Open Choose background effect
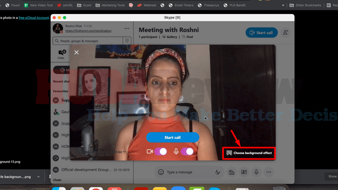The height and width of the screenshot is (190, 338). (x=249, y=153)
